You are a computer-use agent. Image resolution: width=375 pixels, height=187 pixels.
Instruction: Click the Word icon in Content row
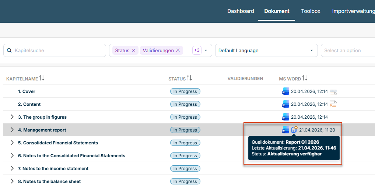pos(285,104)
